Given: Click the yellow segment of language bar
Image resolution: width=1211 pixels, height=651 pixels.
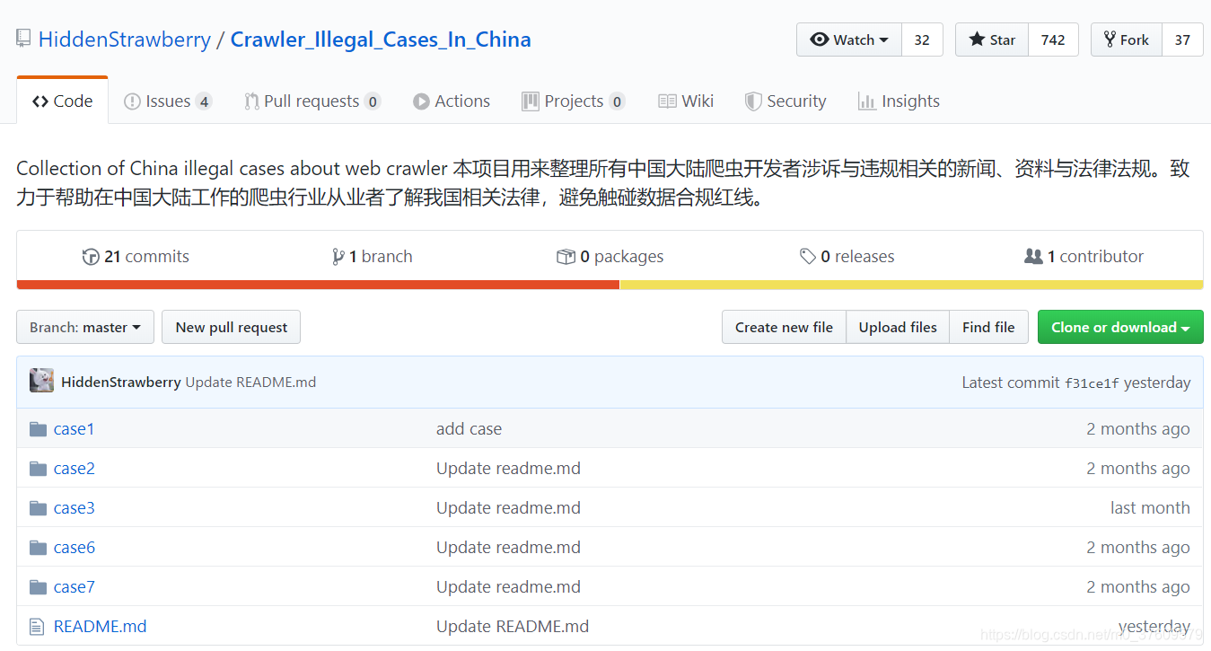Looking at the screenshot, I should [x=911, y=285].
